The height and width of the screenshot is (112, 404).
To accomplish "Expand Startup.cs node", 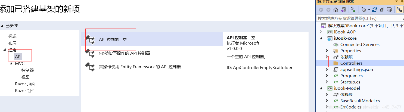I will (x=327, y=82).
